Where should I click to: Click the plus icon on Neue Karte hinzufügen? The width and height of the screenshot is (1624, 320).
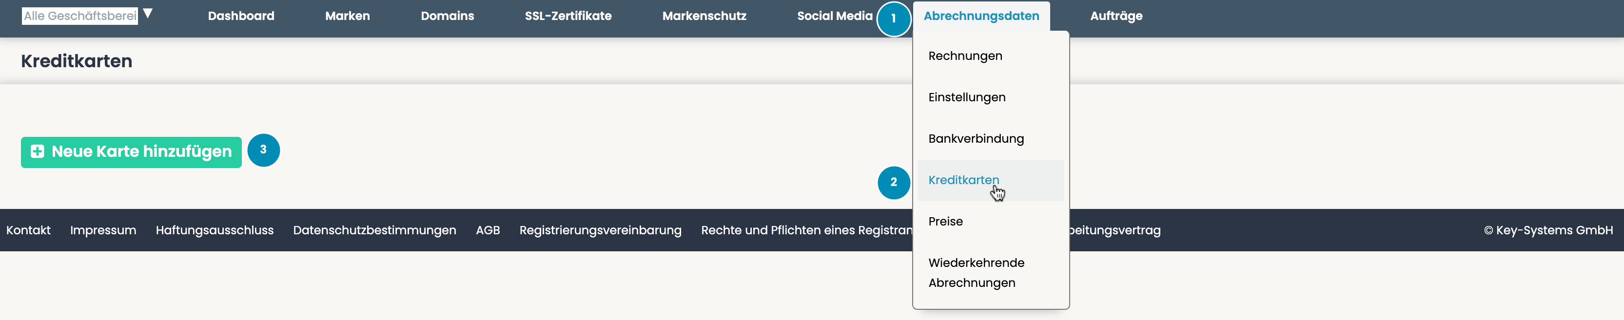click(38, 152)
